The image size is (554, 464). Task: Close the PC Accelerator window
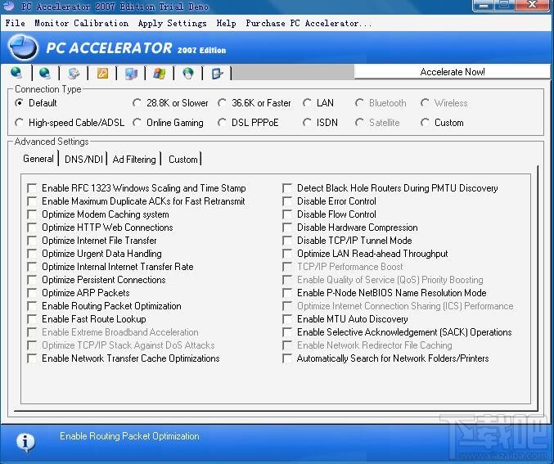point(532,5)
